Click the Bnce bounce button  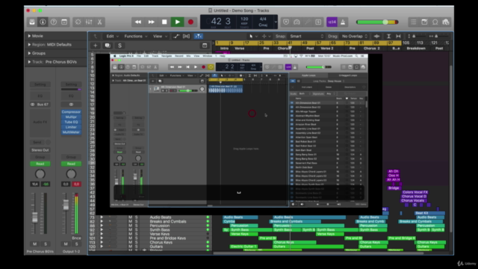point(76,238)
